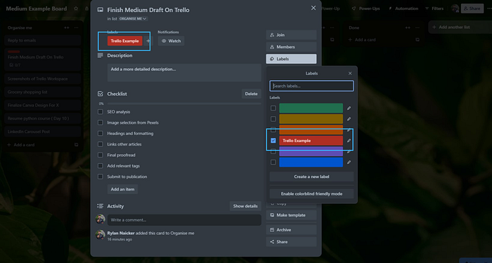Focus the Search labels field
Viewport: 492px width, 263px height.
tap(311, 86)
